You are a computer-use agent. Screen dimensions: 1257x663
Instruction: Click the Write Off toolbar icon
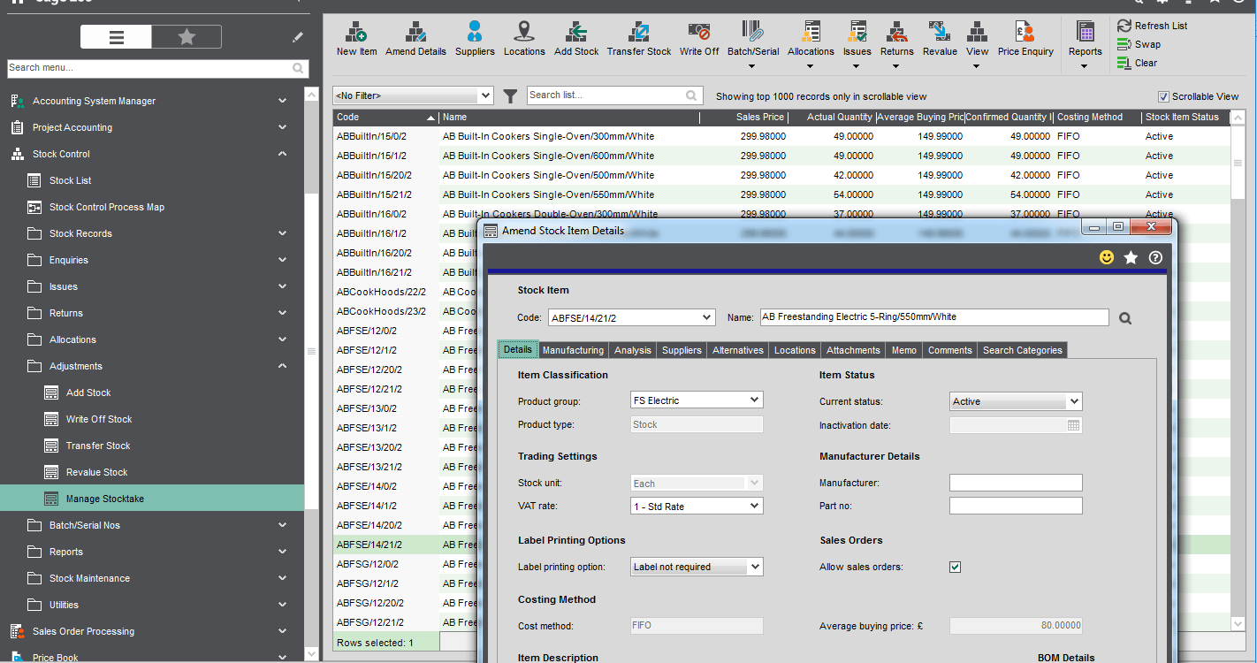[699, 39]
